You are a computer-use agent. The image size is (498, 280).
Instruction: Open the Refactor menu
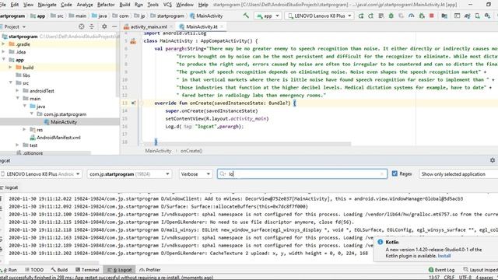[x=106, y=5]
